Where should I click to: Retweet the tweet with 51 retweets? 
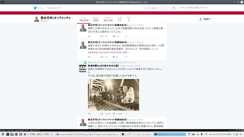click(x=102, y=37)
